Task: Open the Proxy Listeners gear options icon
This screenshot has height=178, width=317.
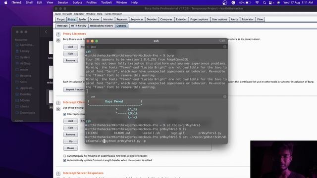Action: pos(58,40)
